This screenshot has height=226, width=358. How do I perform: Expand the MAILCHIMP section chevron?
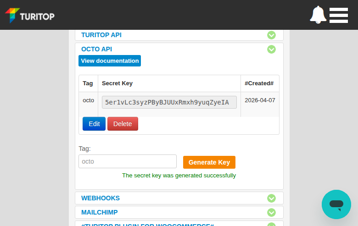pos(271,212)
